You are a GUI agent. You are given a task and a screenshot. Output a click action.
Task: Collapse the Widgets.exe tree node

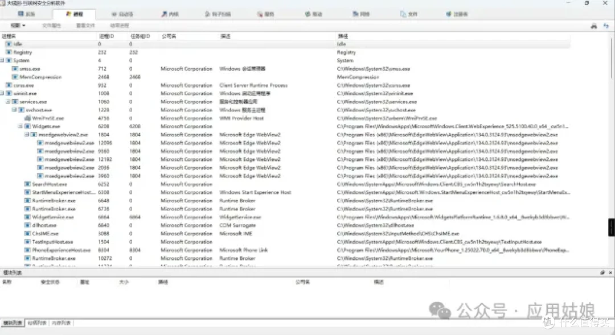(20, 126)
